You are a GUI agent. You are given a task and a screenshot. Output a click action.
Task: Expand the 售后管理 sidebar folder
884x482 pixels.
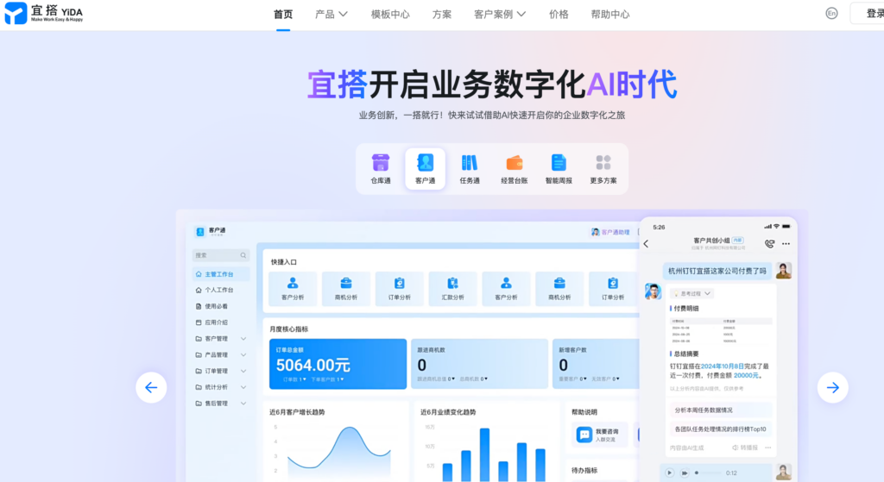point(243,404)
